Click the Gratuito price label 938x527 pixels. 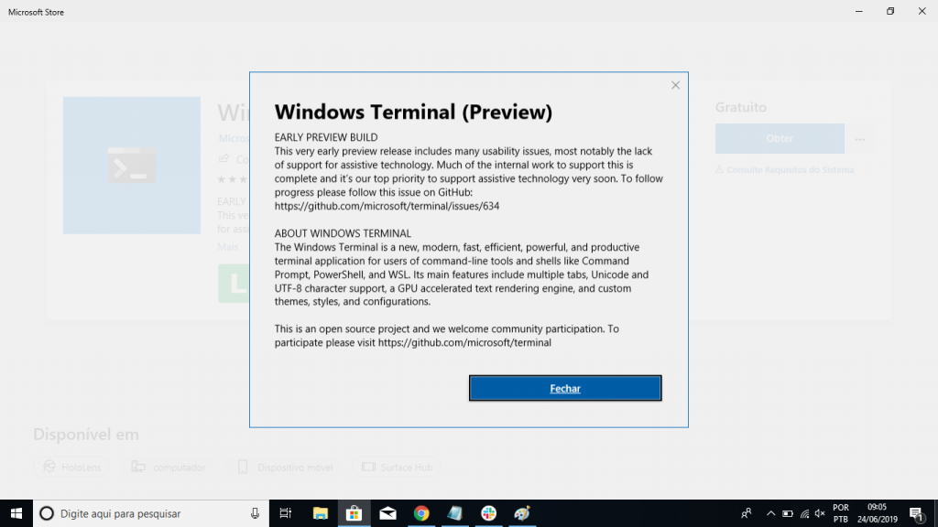[x=740, y=107]
